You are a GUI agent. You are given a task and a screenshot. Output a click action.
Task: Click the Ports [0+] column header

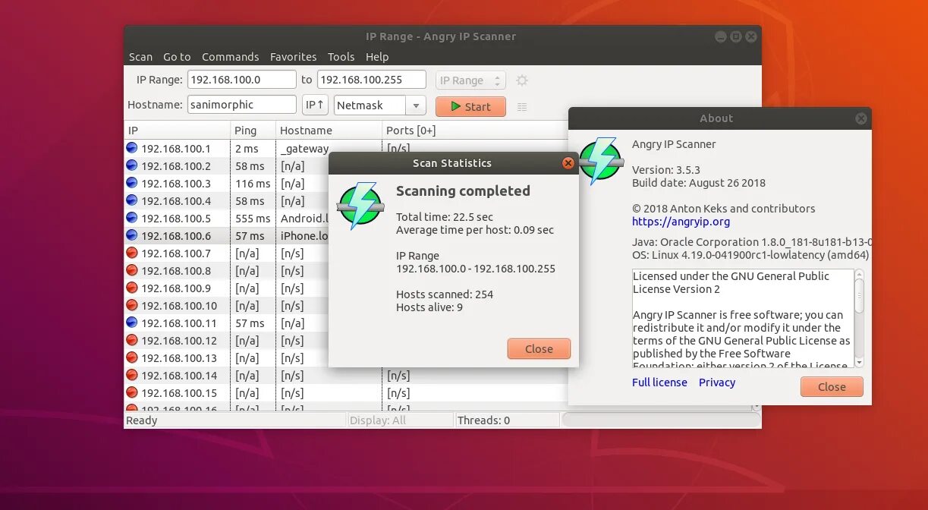point(476,131)
